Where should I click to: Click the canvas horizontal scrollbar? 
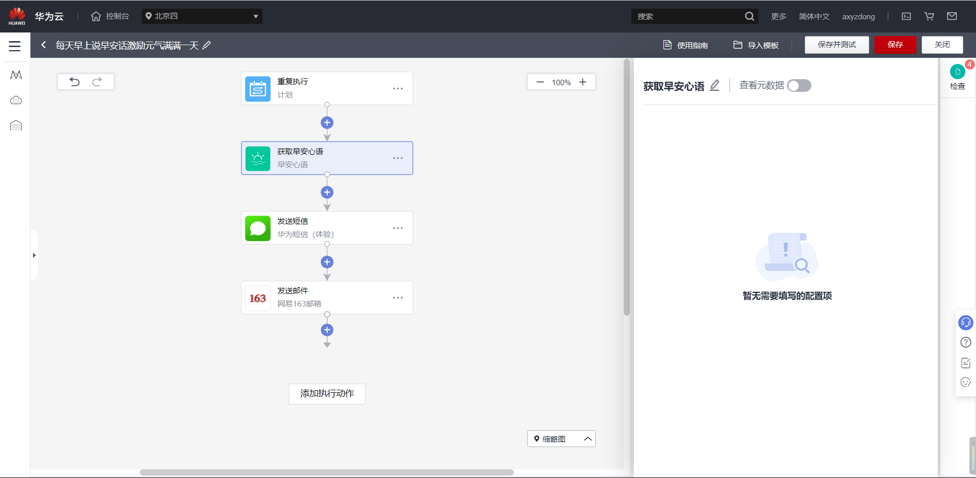click(x=326, y=472)
